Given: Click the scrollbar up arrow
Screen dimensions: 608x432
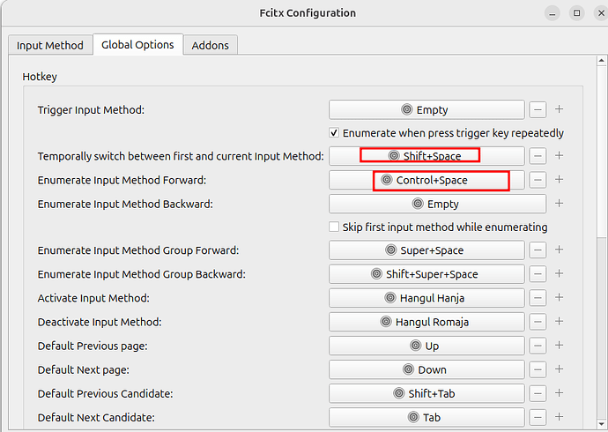Looking at the screenshot, I should (x=602, y=61).
